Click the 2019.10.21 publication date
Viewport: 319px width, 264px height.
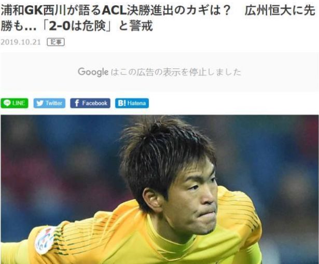[x=21, y=42]
